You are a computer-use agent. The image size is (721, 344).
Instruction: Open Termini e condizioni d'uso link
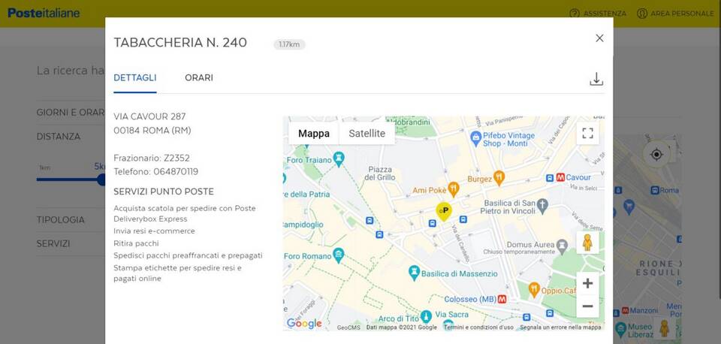pos(478,327)
